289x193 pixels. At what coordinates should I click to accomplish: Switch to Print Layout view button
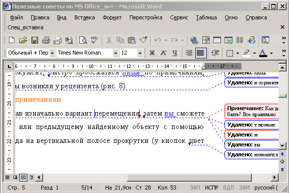[23, 178]
